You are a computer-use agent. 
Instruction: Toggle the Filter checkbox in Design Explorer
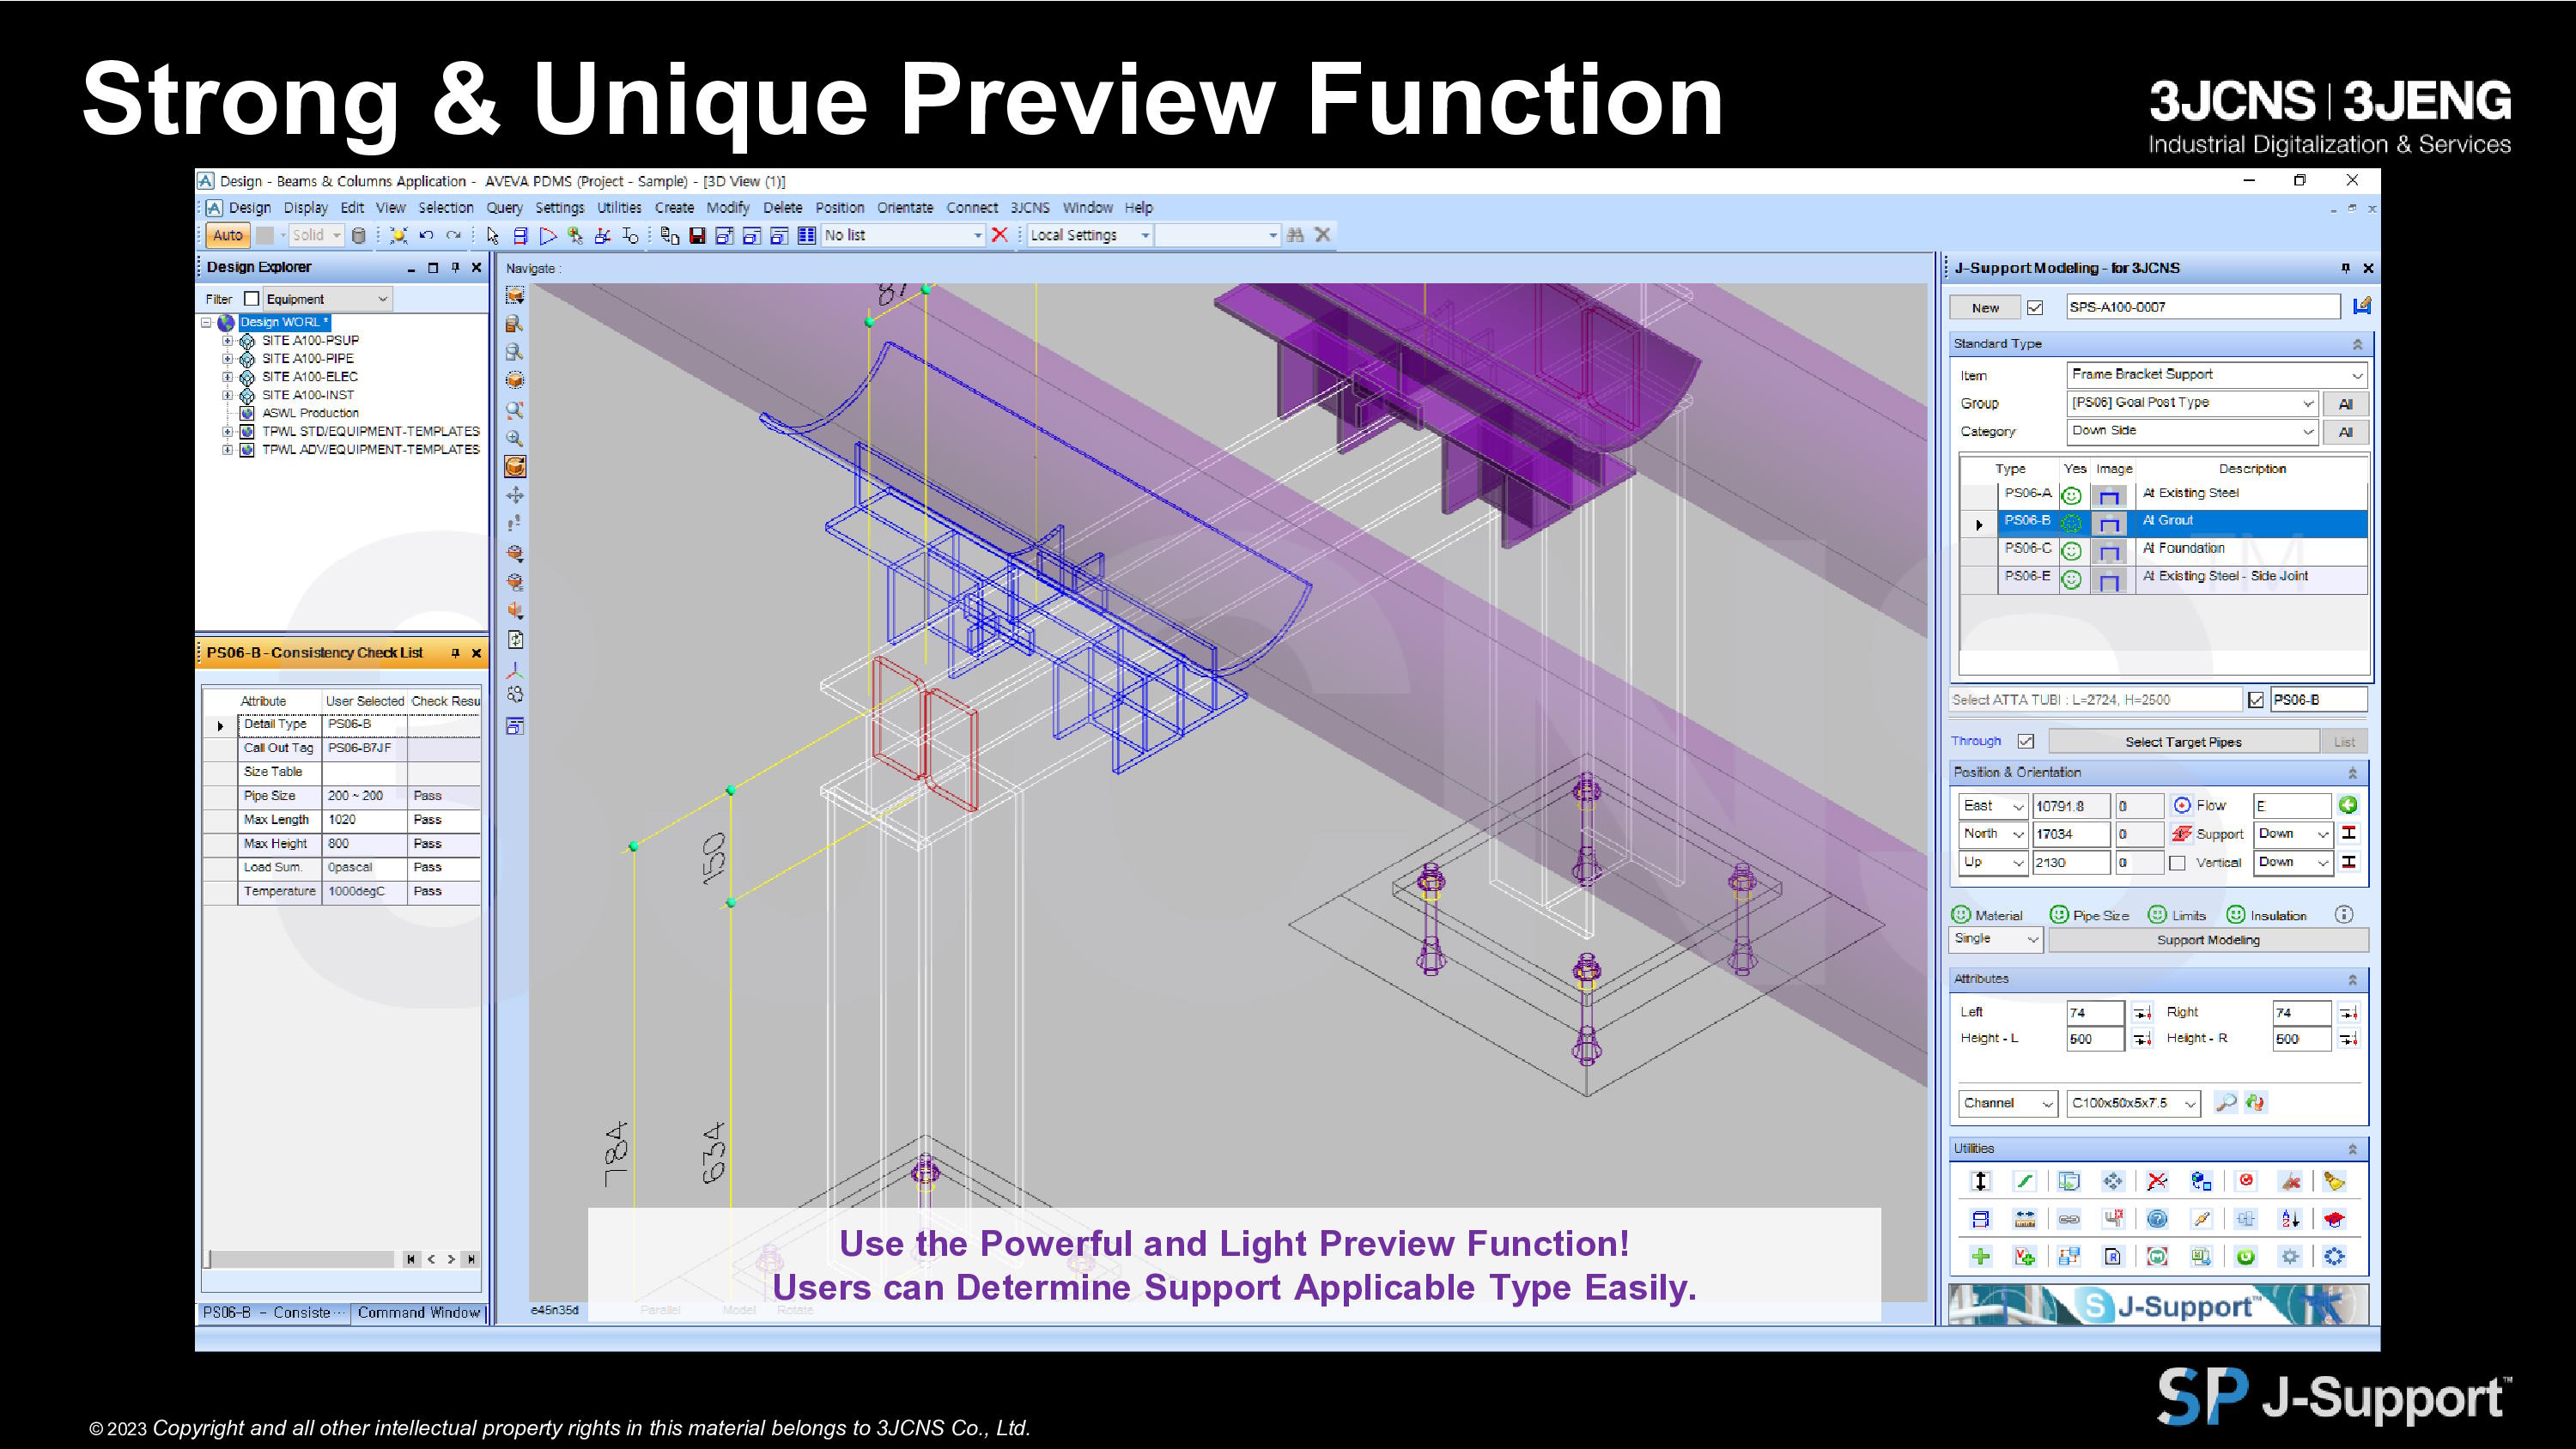(x=252, y=299)
